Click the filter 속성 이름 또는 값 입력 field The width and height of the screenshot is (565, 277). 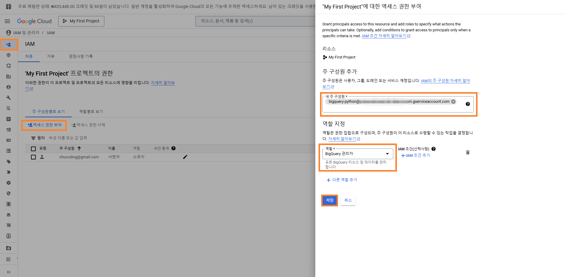tap(68, 138)
